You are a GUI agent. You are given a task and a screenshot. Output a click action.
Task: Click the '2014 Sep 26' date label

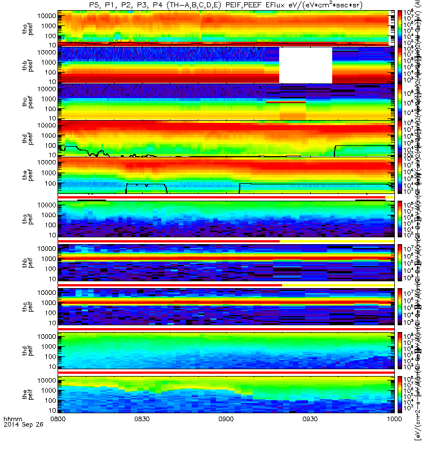[23, 425]
